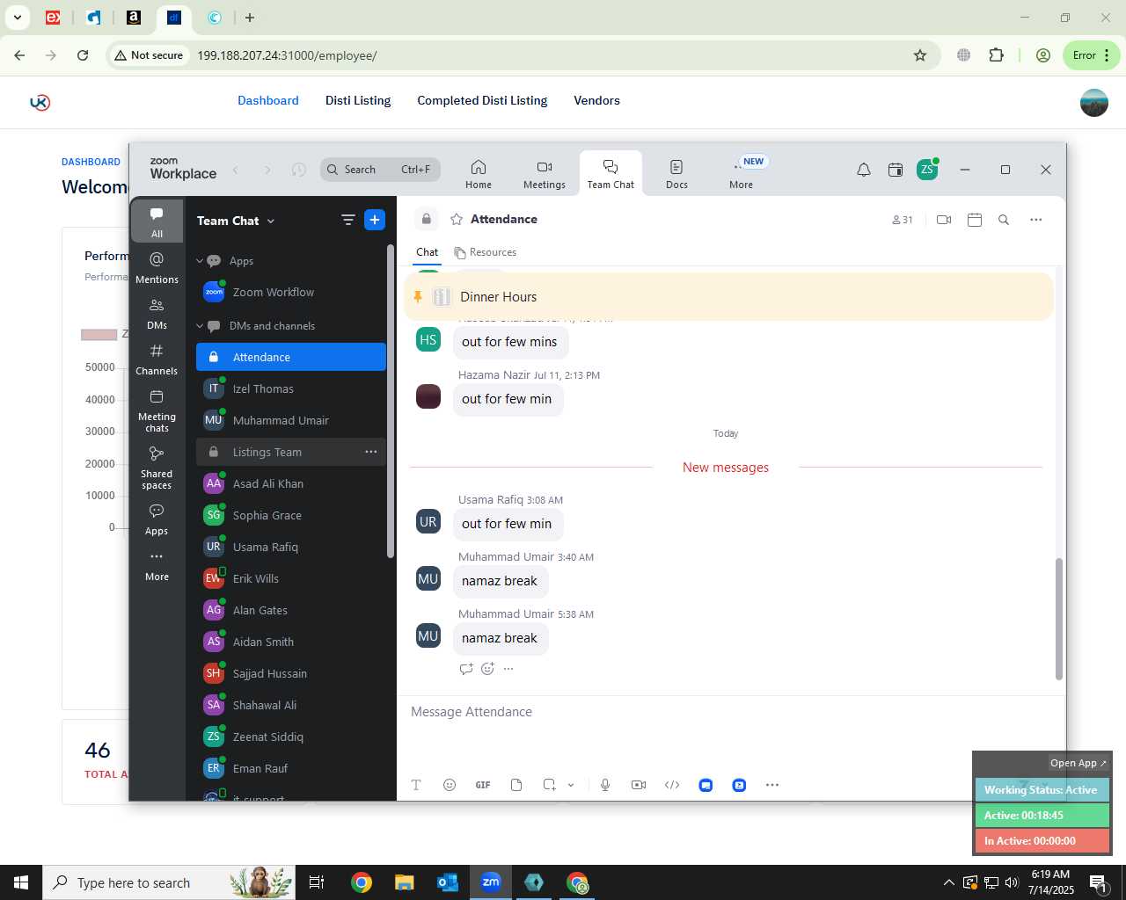Star the Attendance channel
The height and width of the screenshot is (900, 1126).
[x=457, y=220]
